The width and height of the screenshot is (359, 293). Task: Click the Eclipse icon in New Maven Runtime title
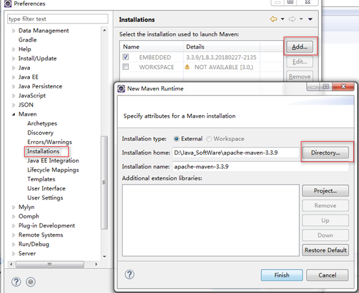(121, 88)
